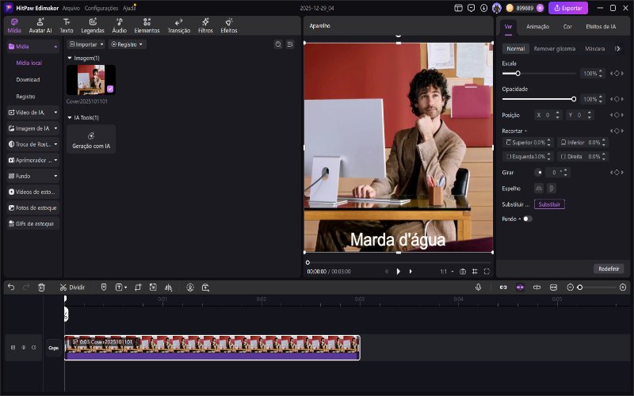
Task: Open the layout switcher icon in title bar
Action: 458,8
